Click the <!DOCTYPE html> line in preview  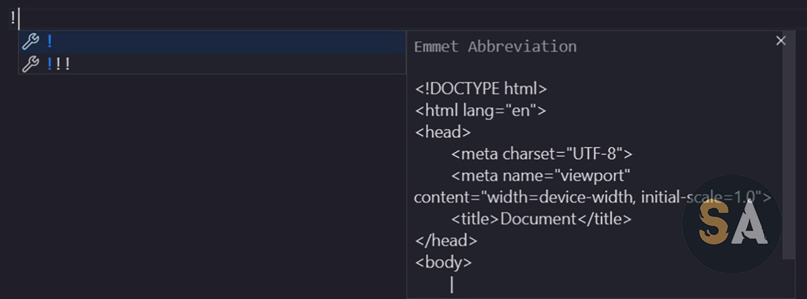pyautogui.click(x=481, y=88)
